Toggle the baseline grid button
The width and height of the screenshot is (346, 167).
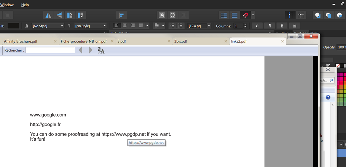point(234,15)
